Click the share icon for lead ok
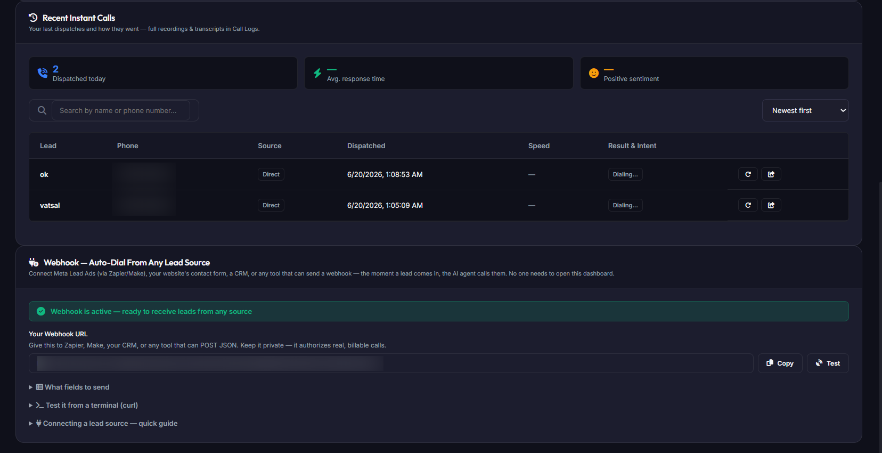Image resolution: width=882 pixels, height=453 pixels. pos(771,174)
